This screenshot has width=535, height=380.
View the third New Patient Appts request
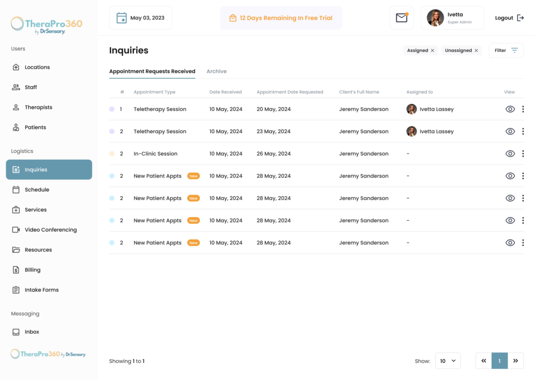click(x=510, y=220)
